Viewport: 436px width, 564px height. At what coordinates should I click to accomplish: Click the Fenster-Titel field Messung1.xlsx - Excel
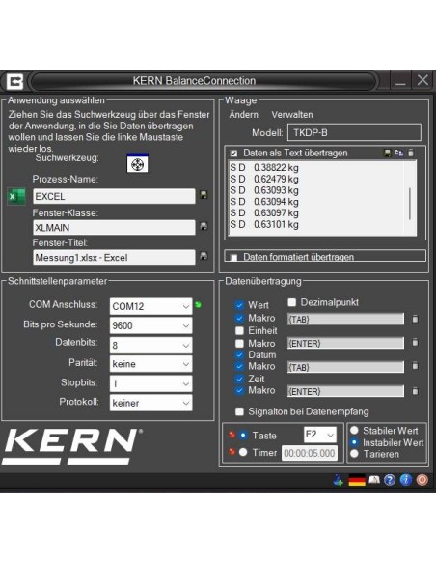[x=114, y=258]
